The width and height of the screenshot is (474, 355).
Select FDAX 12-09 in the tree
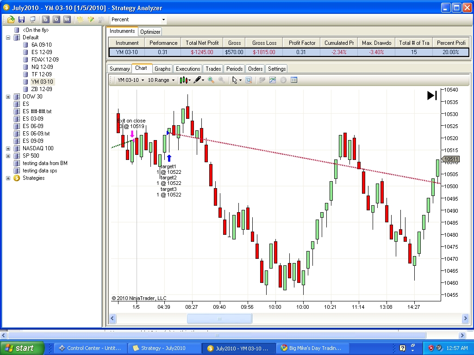click(45, 60)
